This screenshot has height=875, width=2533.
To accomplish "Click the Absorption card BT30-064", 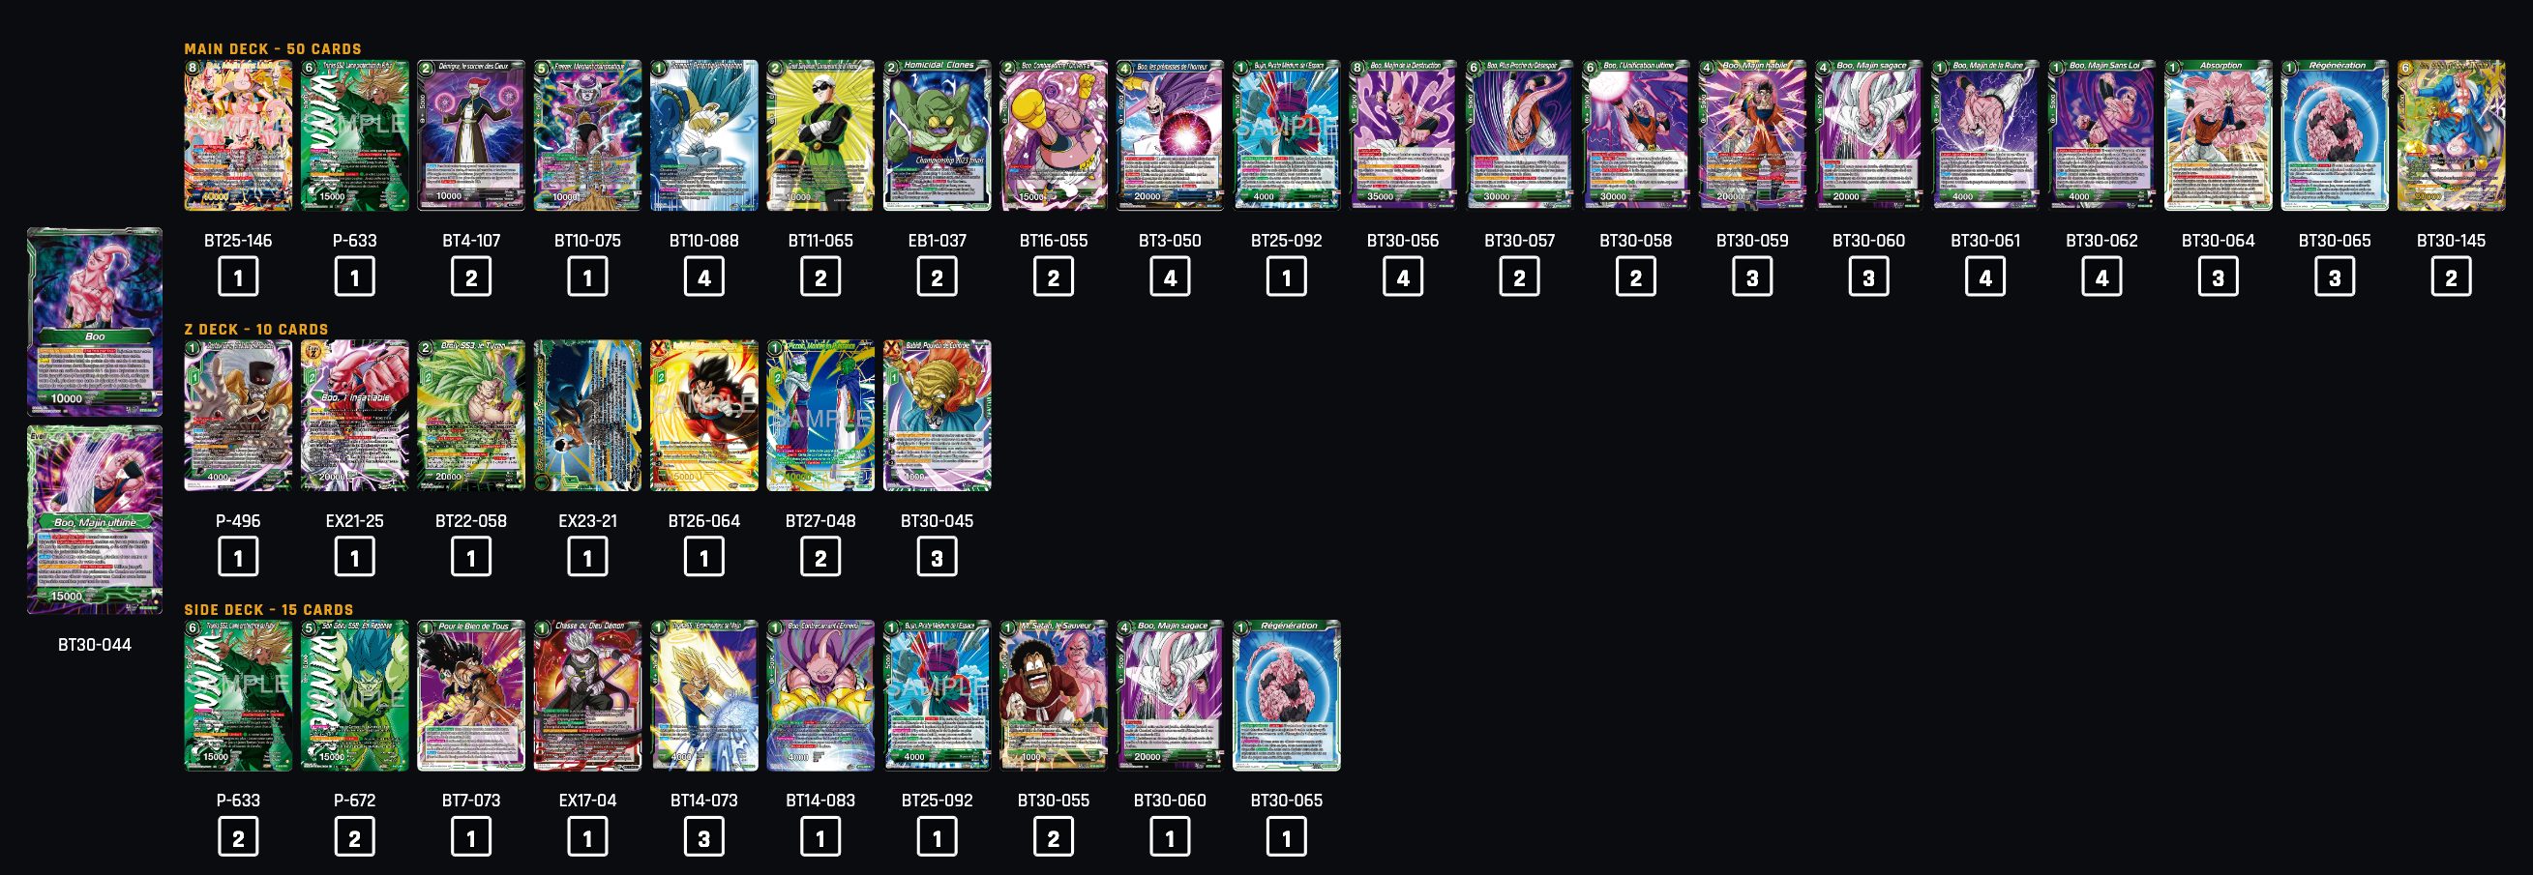I will (2219, 135).
